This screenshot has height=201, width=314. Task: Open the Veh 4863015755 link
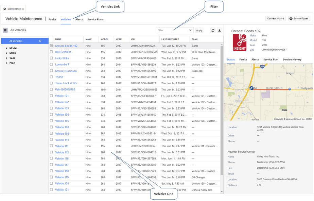click(65, 89)
